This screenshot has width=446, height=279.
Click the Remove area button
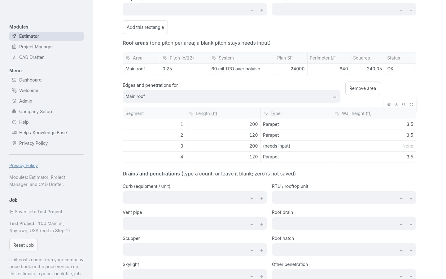pyautogui.click(x=363, y=88)
